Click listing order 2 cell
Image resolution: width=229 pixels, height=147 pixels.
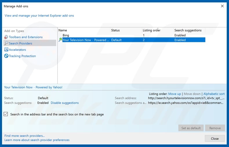coord(143,40)
